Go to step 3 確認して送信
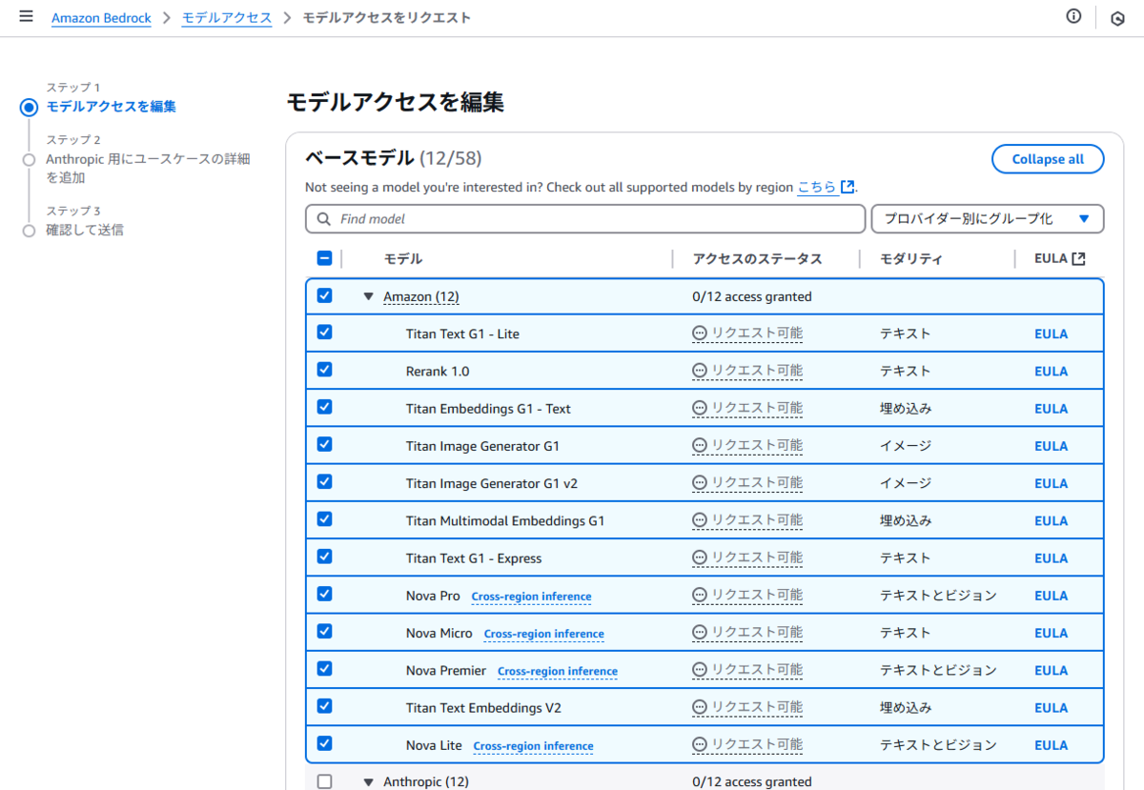The height and width of the screenshot is (790, 1144). pos(85,230)
